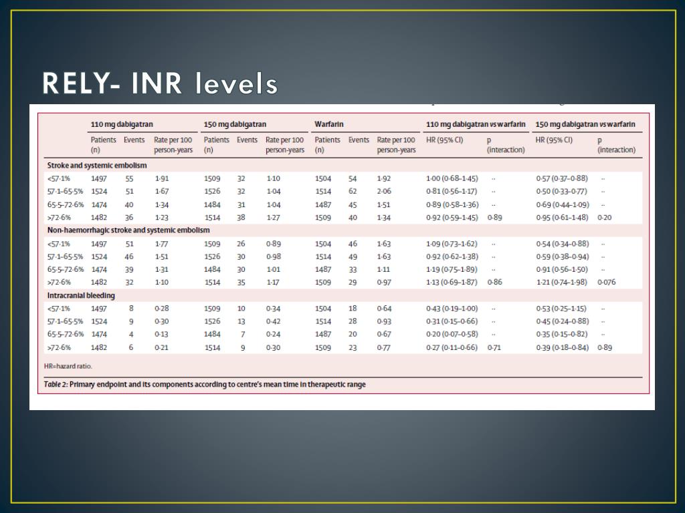Select hazard ratio "0·43 (0·19–1·00)"

click(452, 309)
